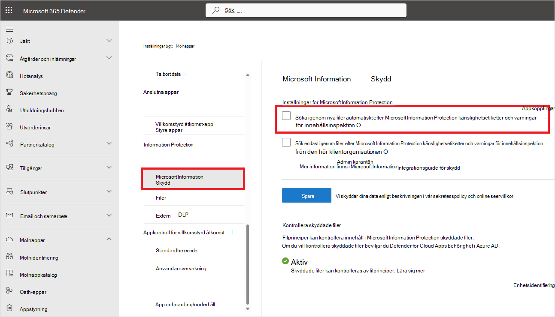Click the search magnifier icon
555x317 pixels.
(216, 10)
